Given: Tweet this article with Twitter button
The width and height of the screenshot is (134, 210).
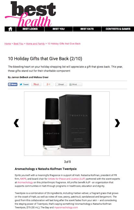Looking at the screenshot, I should [24, 84].
